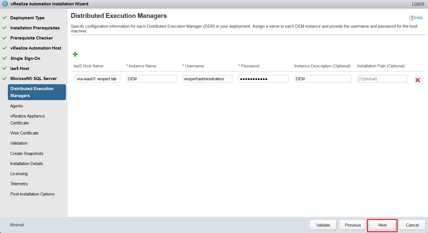Image resolution: width=428 pixels, height=233 pixels.
Task: Click the Next button
Action: pos(382,225)
